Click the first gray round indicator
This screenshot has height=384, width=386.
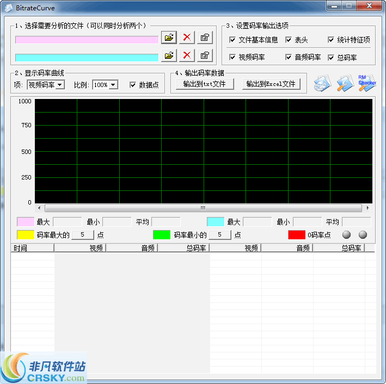coord(346,234)
